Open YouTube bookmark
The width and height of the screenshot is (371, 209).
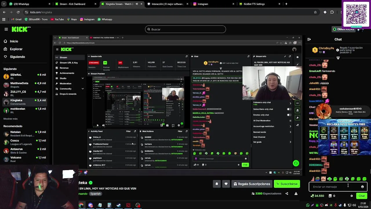57,19
